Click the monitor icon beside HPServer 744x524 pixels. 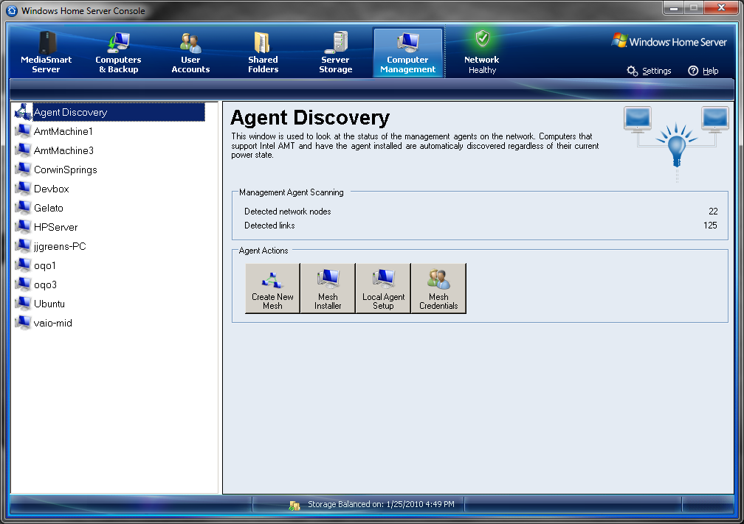(23, 227)
